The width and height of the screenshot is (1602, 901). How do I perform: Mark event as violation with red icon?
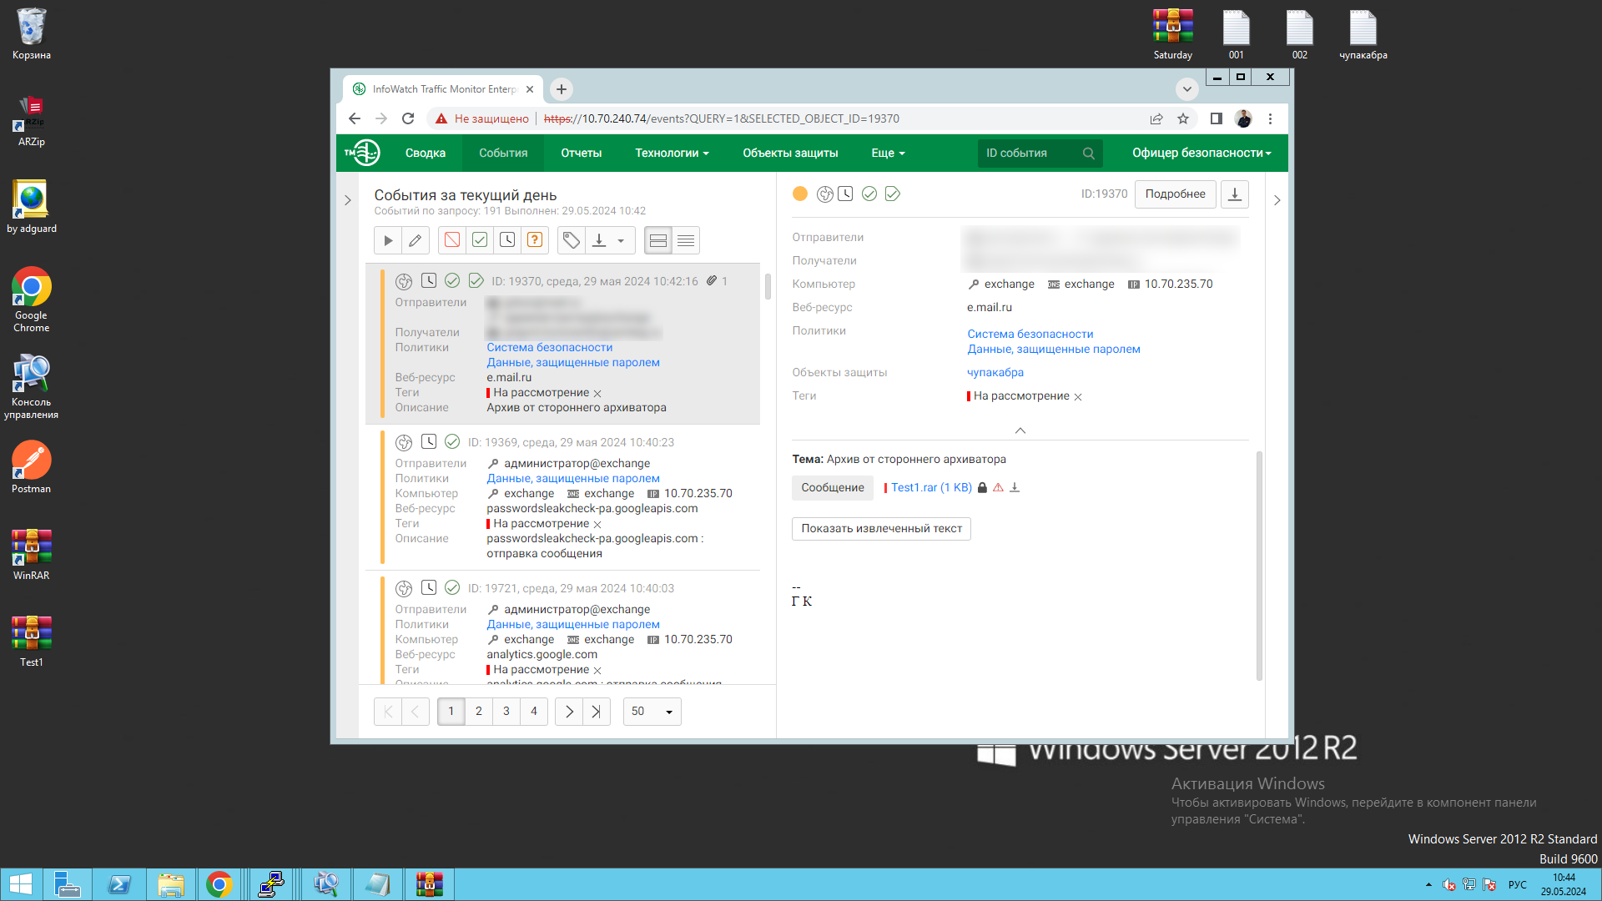point(452,240)
